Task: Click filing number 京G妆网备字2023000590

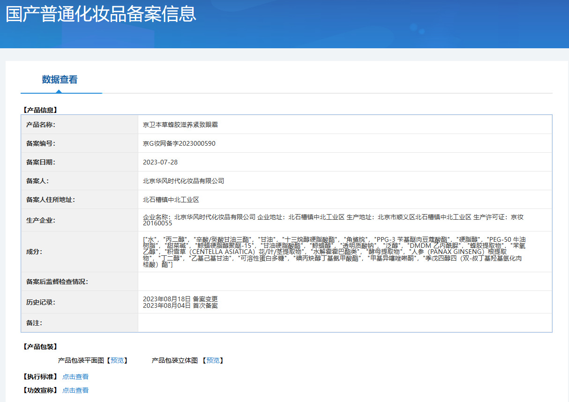Action: (179, 143)
